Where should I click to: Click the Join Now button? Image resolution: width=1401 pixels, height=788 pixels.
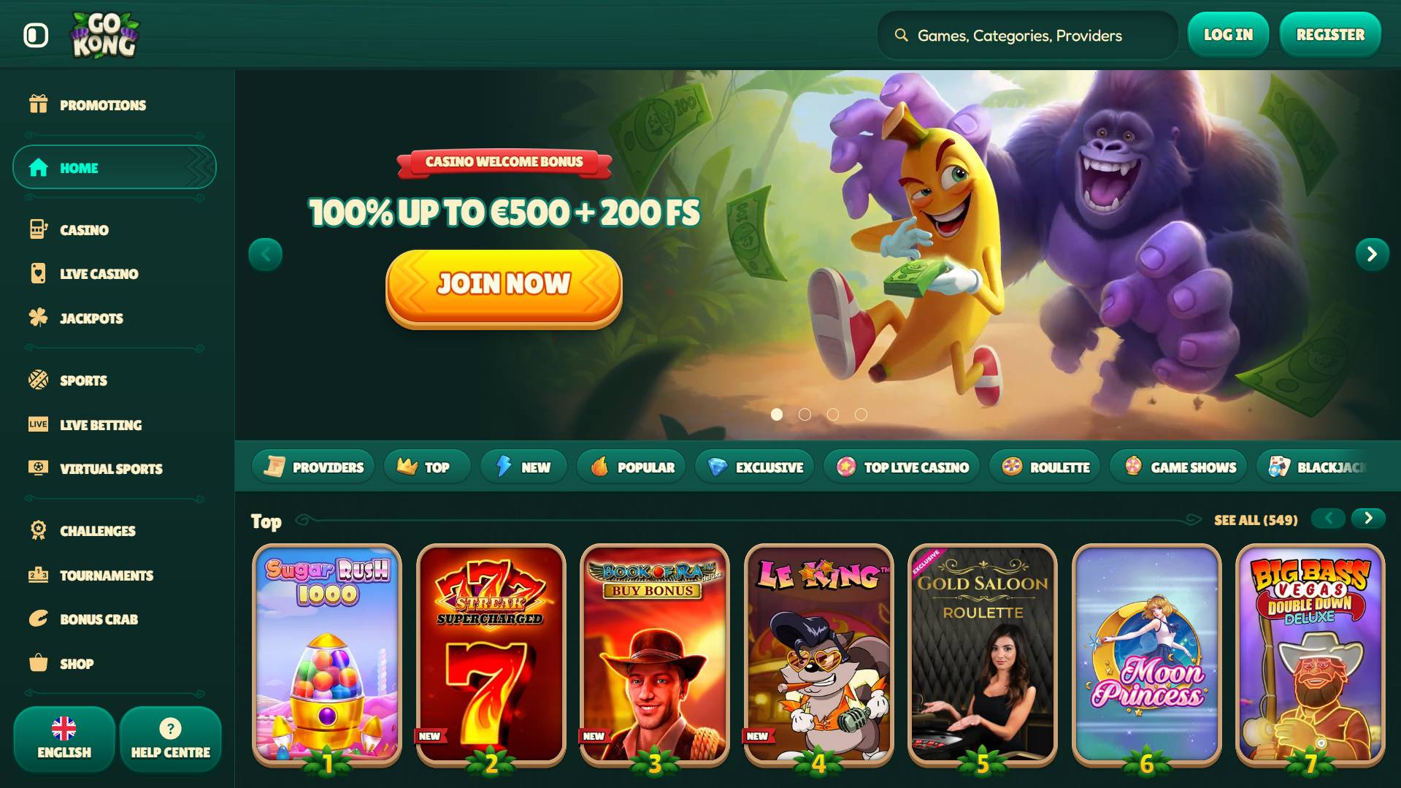pyautogui.click(x=504, y=287)
